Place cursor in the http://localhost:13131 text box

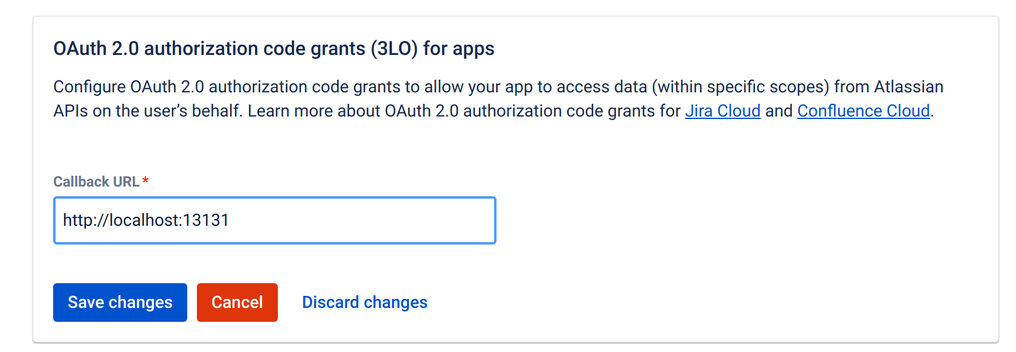274,220
